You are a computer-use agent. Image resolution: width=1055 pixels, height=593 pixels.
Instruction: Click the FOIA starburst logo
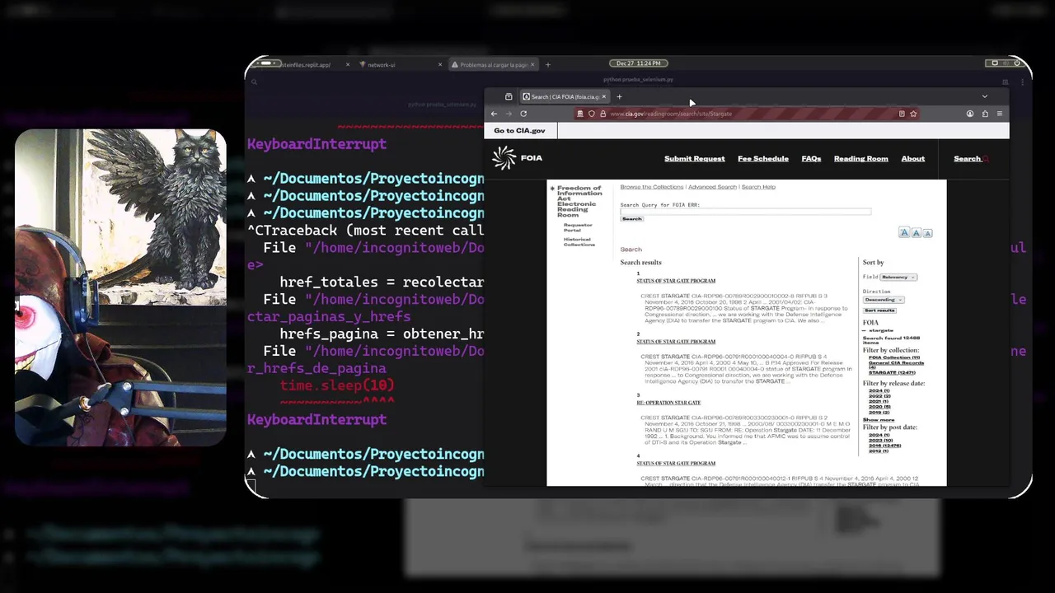pyautogui.click(x=504, y=158)
